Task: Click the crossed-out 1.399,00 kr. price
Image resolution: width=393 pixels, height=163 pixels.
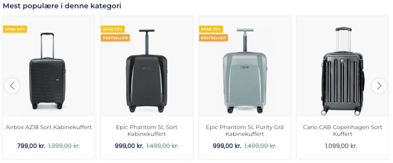Action: point(64,146)
